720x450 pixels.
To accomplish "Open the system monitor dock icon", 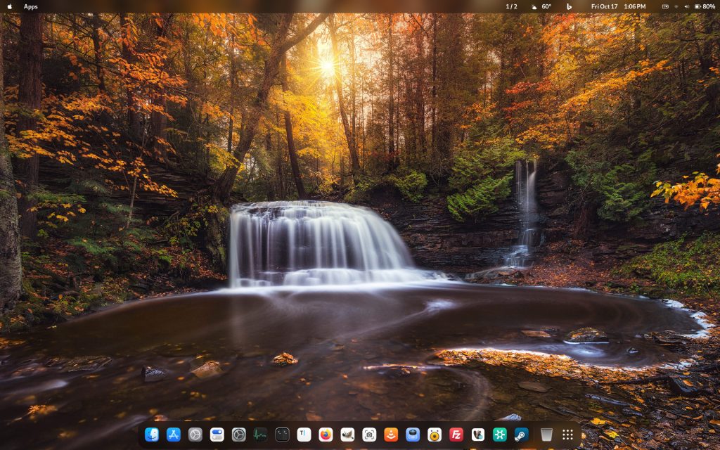I will 261,435.
